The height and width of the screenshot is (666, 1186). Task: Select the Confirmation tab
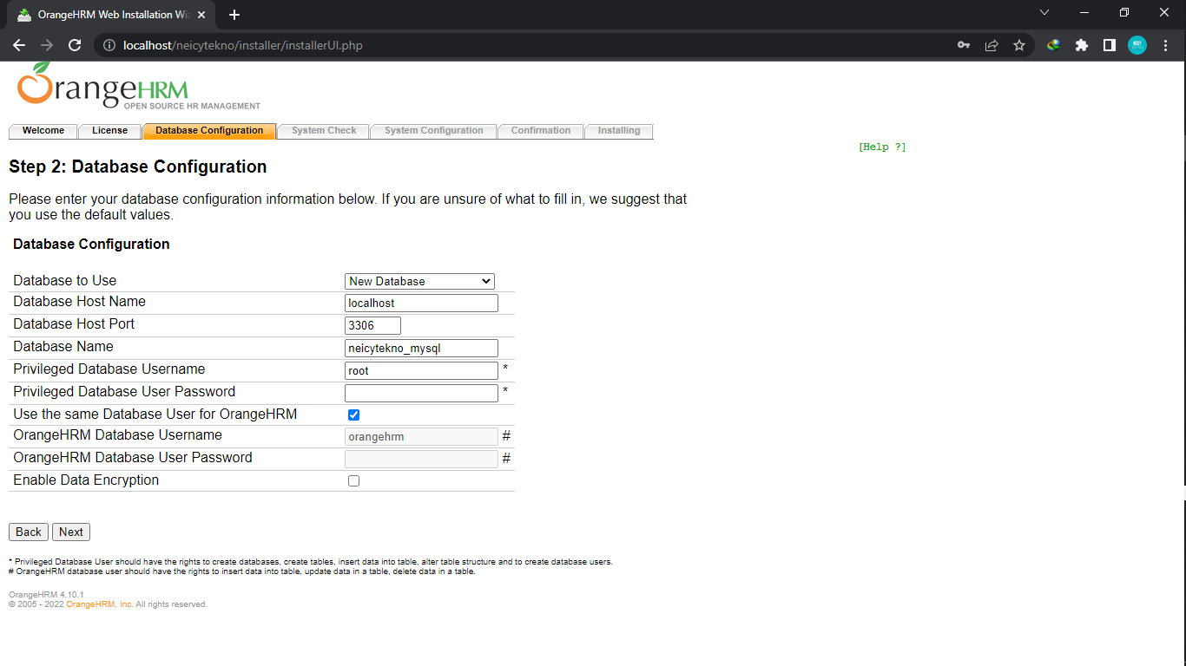[541, 131]
